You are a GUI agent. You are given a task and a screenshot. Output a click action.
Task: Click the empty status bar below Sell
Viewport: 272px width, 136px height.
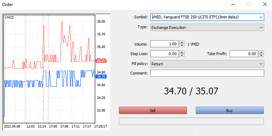click(x=191, y=121)
